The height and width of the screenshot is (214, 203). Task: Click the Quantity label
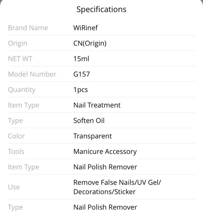tap(22, 90)
